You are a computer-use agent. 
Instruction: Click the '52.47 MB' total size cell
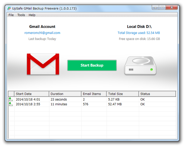click(x=115, y=104)
